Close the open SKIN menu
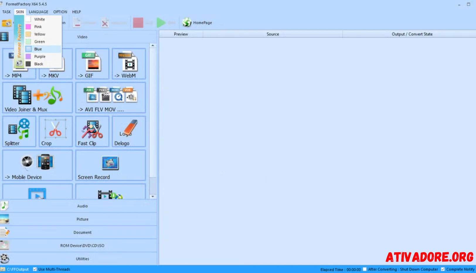This screenshot has height=273, width=476. [20, 12]
